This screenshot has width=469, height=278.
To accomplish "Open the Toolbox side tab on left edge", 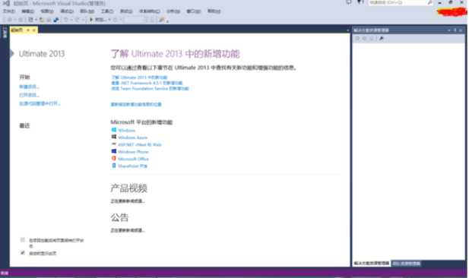I will (x=5, y=33).
